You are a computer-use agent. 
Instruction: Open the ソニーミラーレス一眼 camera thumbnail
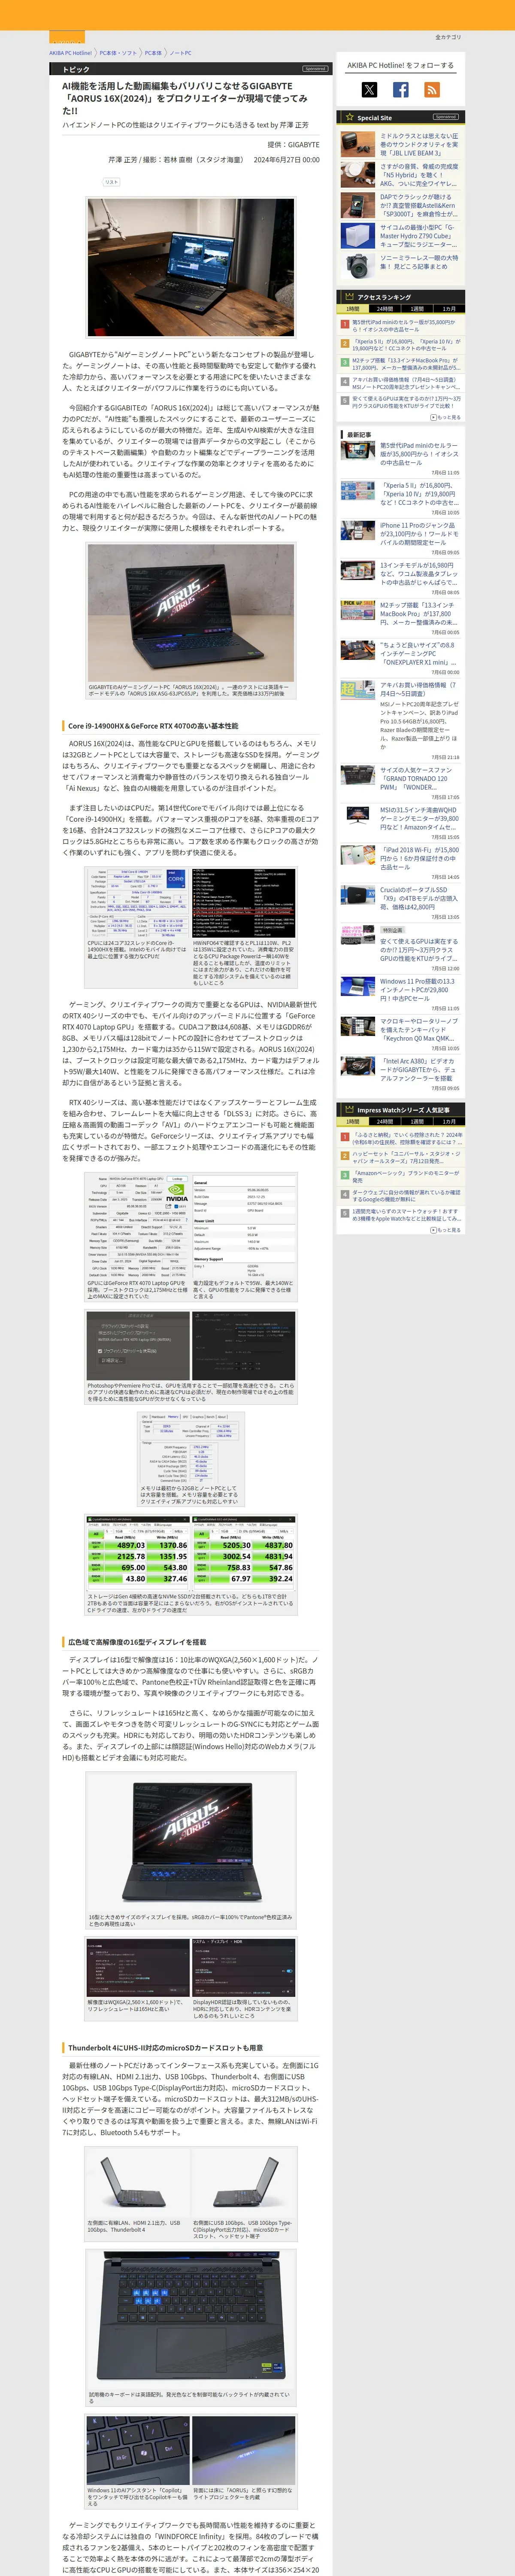(357, 266)
